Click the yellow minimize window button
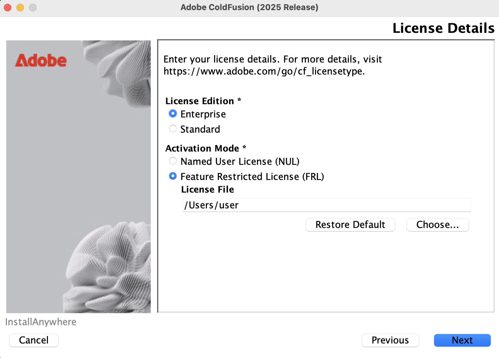 20,8
